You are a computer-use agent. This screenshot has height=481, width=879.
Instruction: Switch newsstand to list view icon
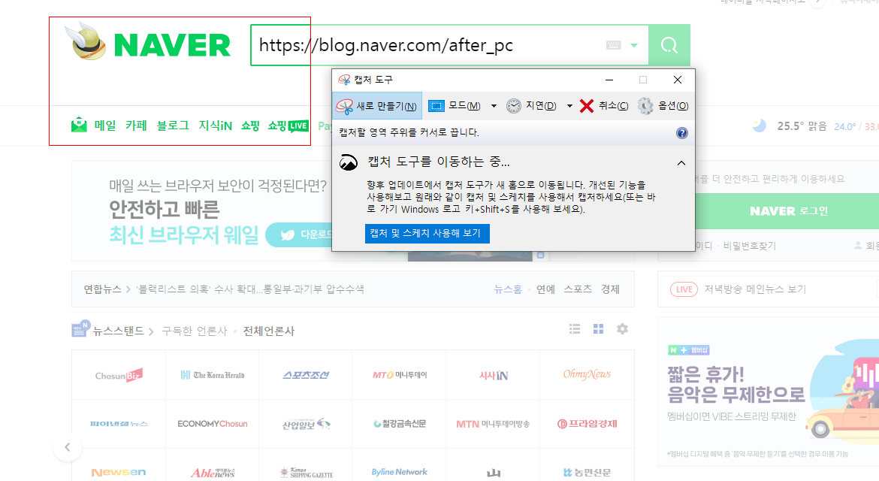pyautogui.click(x=575, y=329)
